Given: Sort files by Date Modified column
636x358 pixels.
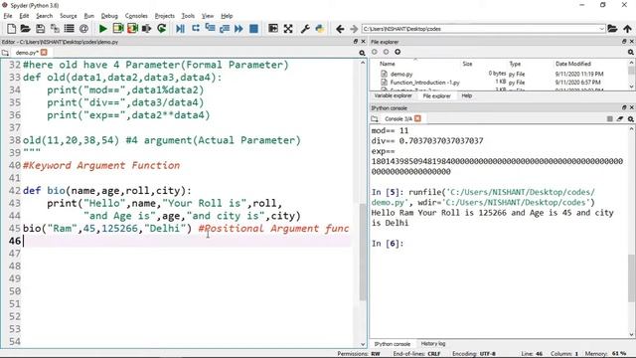Looking at the screenshot, I should pos(573,64).
